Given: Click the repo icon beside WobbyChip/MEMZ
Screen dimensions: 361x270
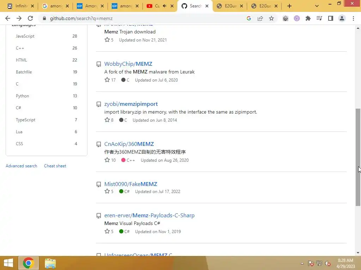Looking at the screenshot, I should coord(99,64).
